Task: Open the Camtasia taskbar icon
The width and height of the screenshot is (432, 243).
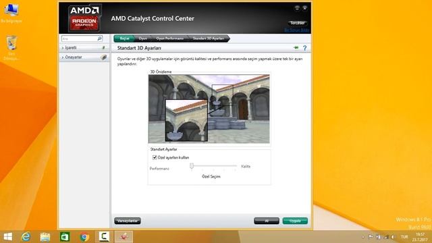Action: tap(104, 237)
